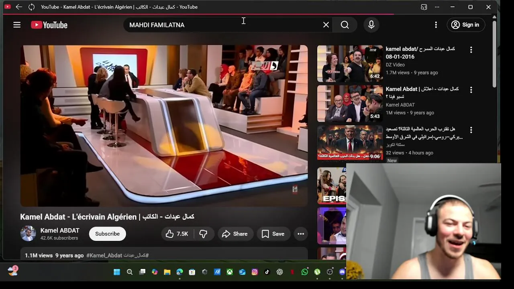
Task: Save the video to a playlist
Action: pos(273,234)
